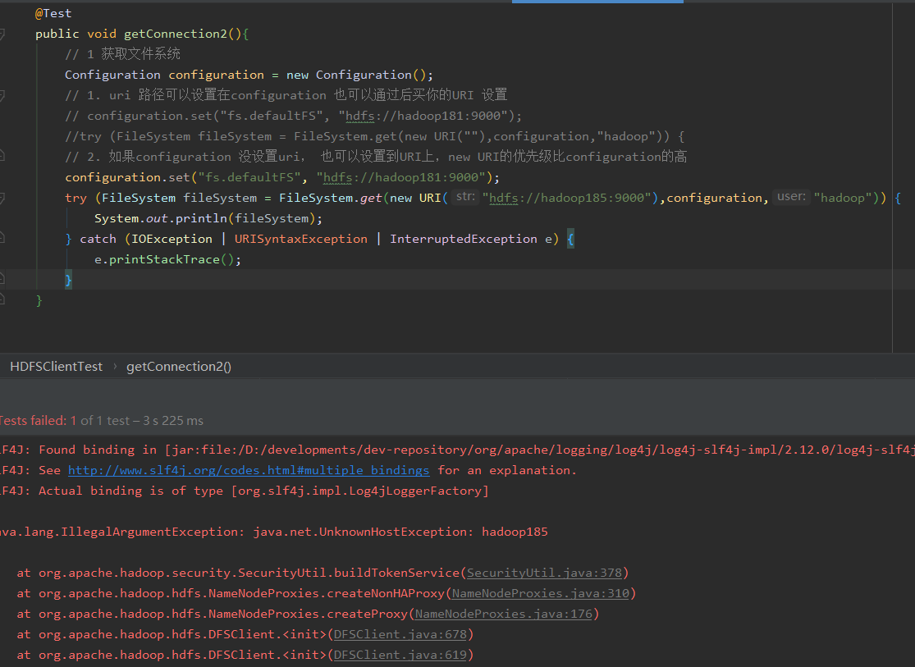The image size is (915, 667).
Task: Open the DFSClient.java:619 stack trace link
Action: point(400,655)
